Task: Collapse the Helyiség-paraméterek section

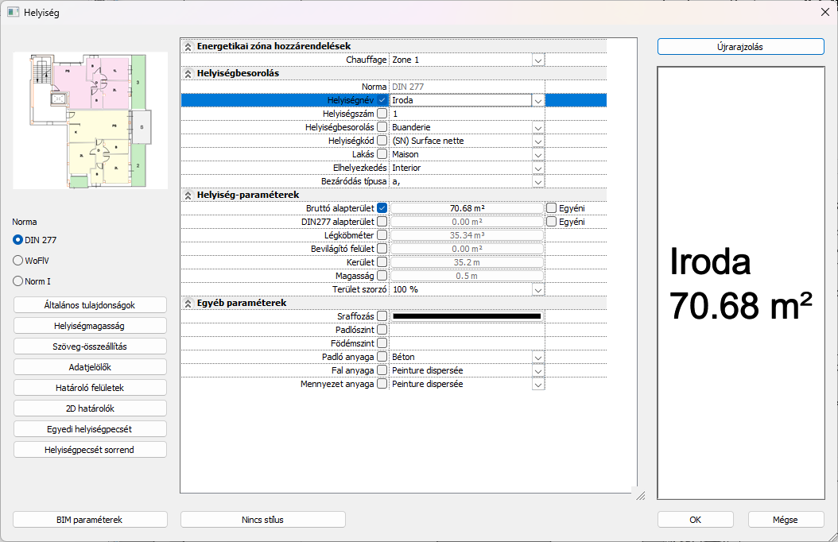Action: point(188,195)
